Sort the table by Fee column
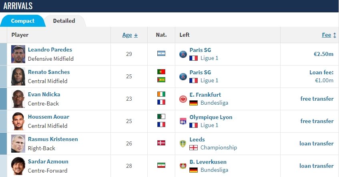The height and width of the screenshot is (177, 339). (x=329, y=35)
